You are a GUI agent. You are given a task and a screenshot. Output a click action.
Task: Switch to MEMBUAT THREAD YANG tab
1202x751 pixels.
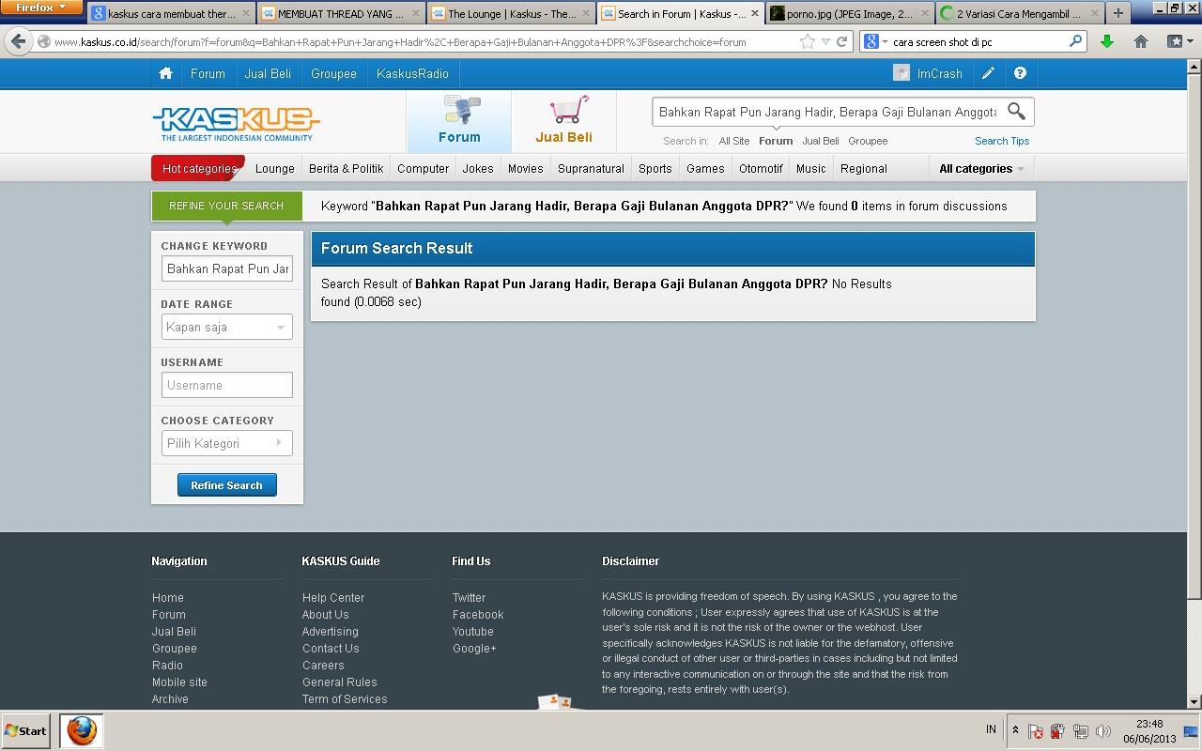coord(340,13)
